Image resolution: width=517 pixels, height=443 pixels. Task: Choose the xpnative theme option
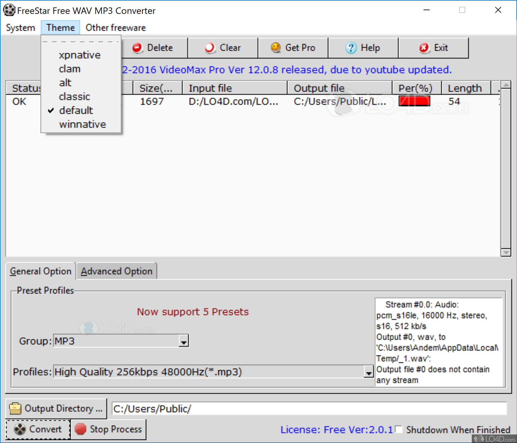(80, 55)
